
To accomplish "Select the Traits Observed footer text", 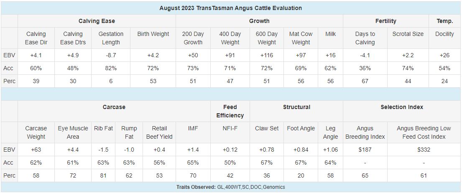I will pyautogui.click(x=231, y=187).
